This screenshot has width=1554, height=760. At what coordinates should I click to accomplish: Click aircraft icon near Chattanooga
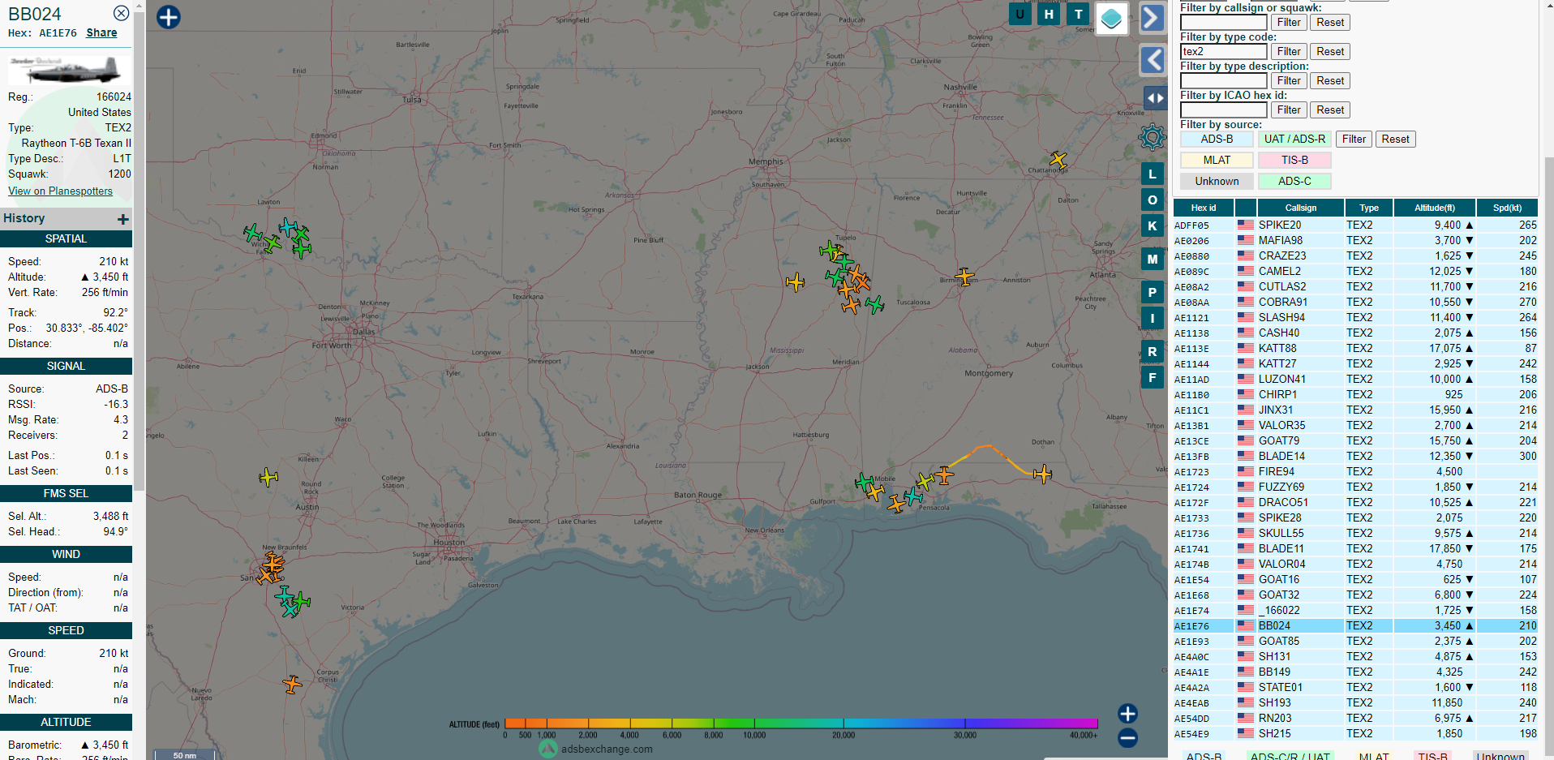tap(1058, 160)
